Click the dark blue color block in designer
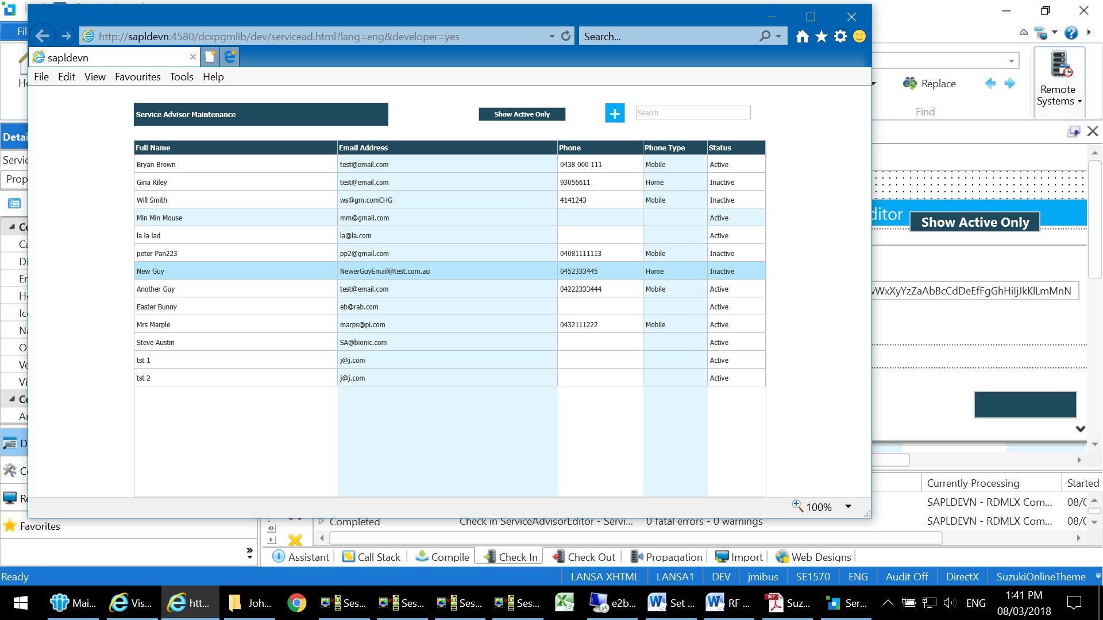This screenshot has width=1103, height=620. 1025,405
